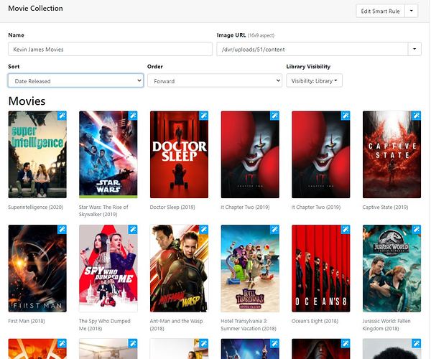431x359 pixels.
Task: Click the Superintelligence (2020) title
Action: [x=34, y=208]
